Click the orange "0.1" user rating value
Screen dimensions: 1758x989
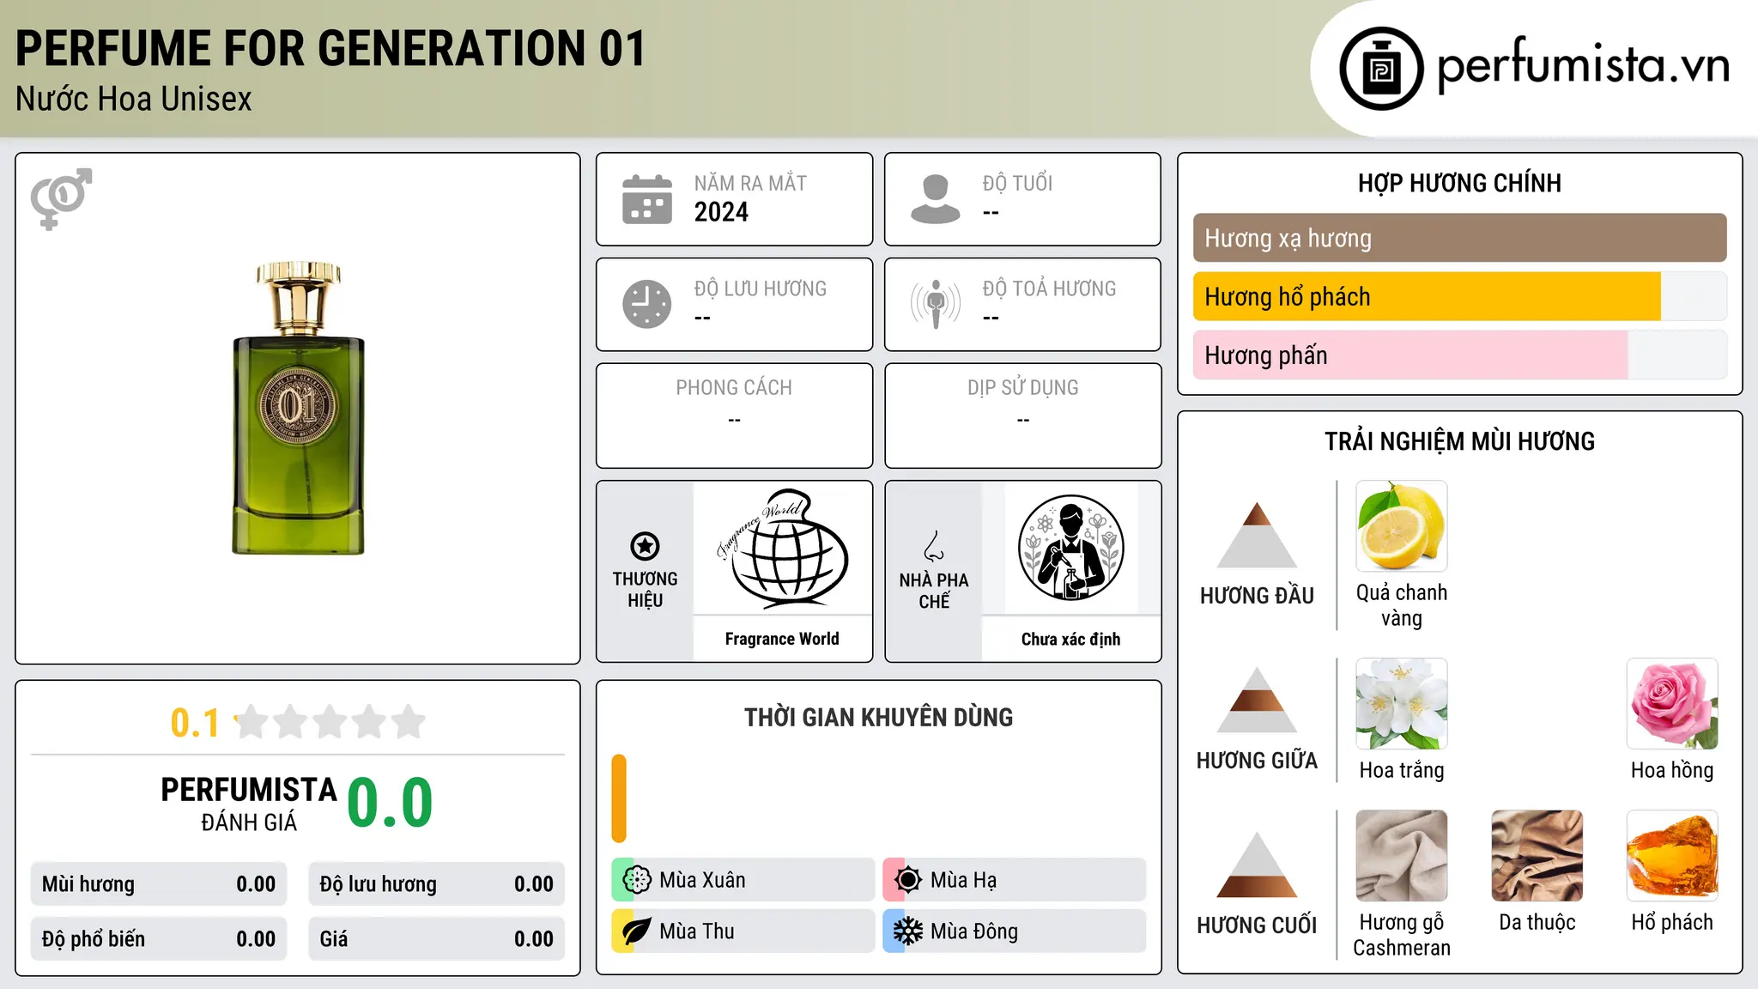[x=195, y=723]
